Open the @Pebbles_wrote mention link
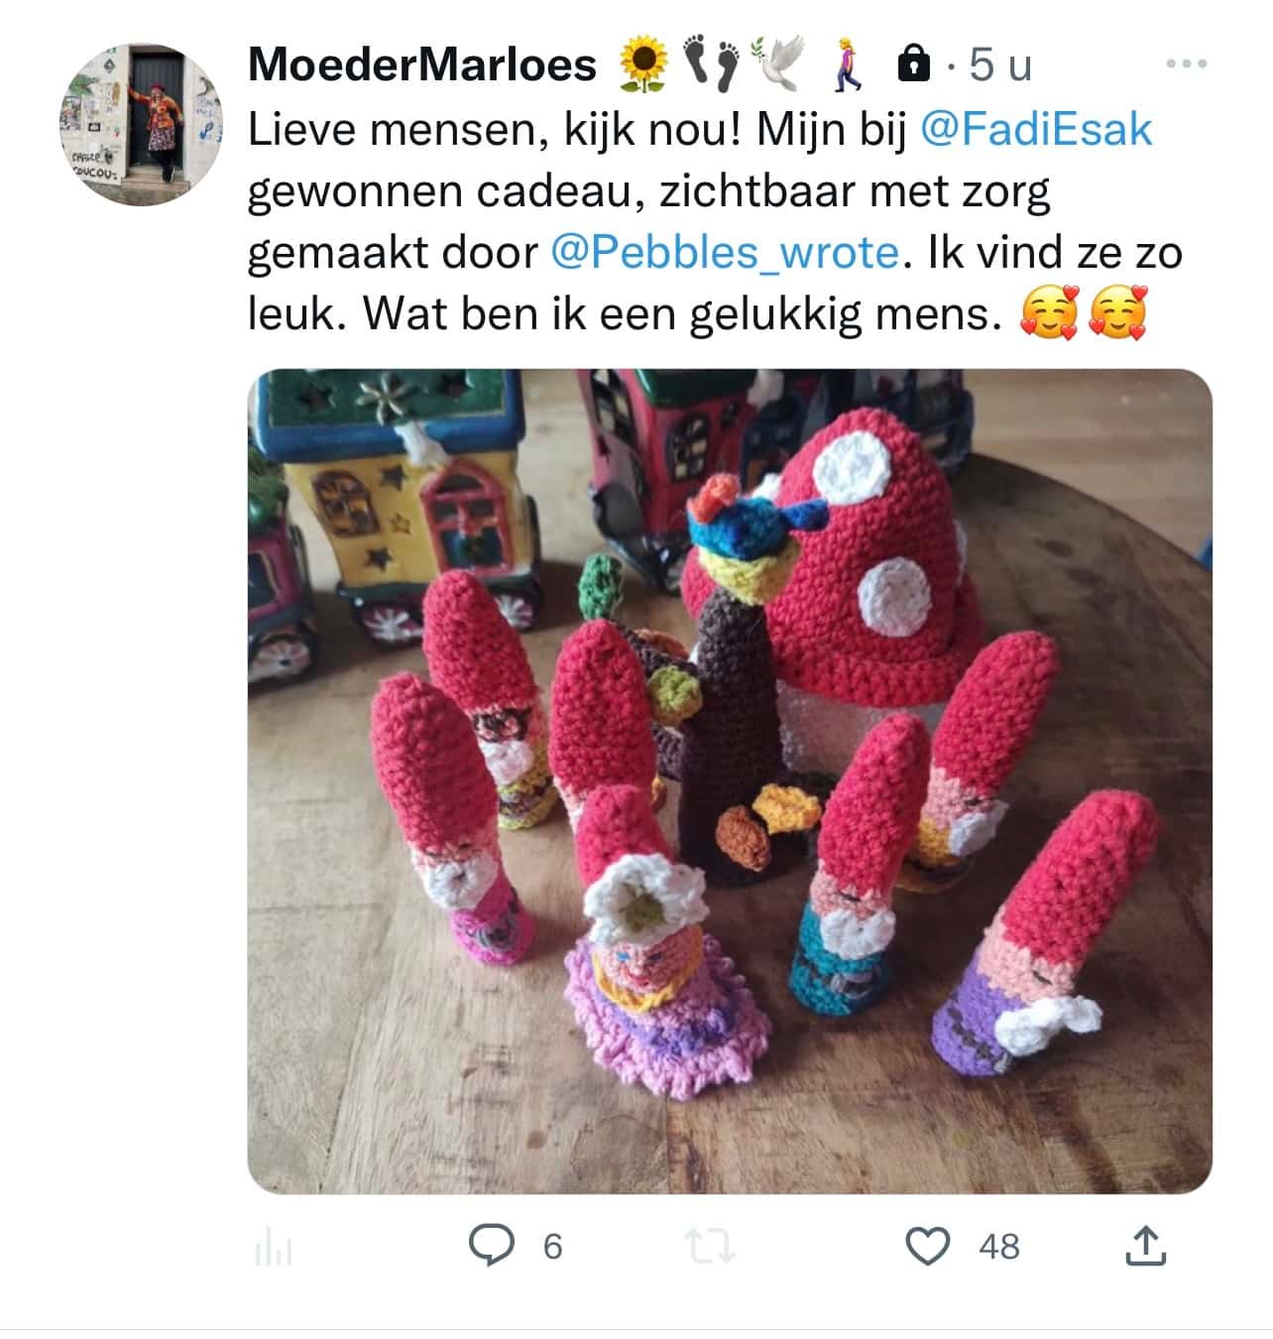The height and width of the screenshot is (1339, 1273). [725, 253]
